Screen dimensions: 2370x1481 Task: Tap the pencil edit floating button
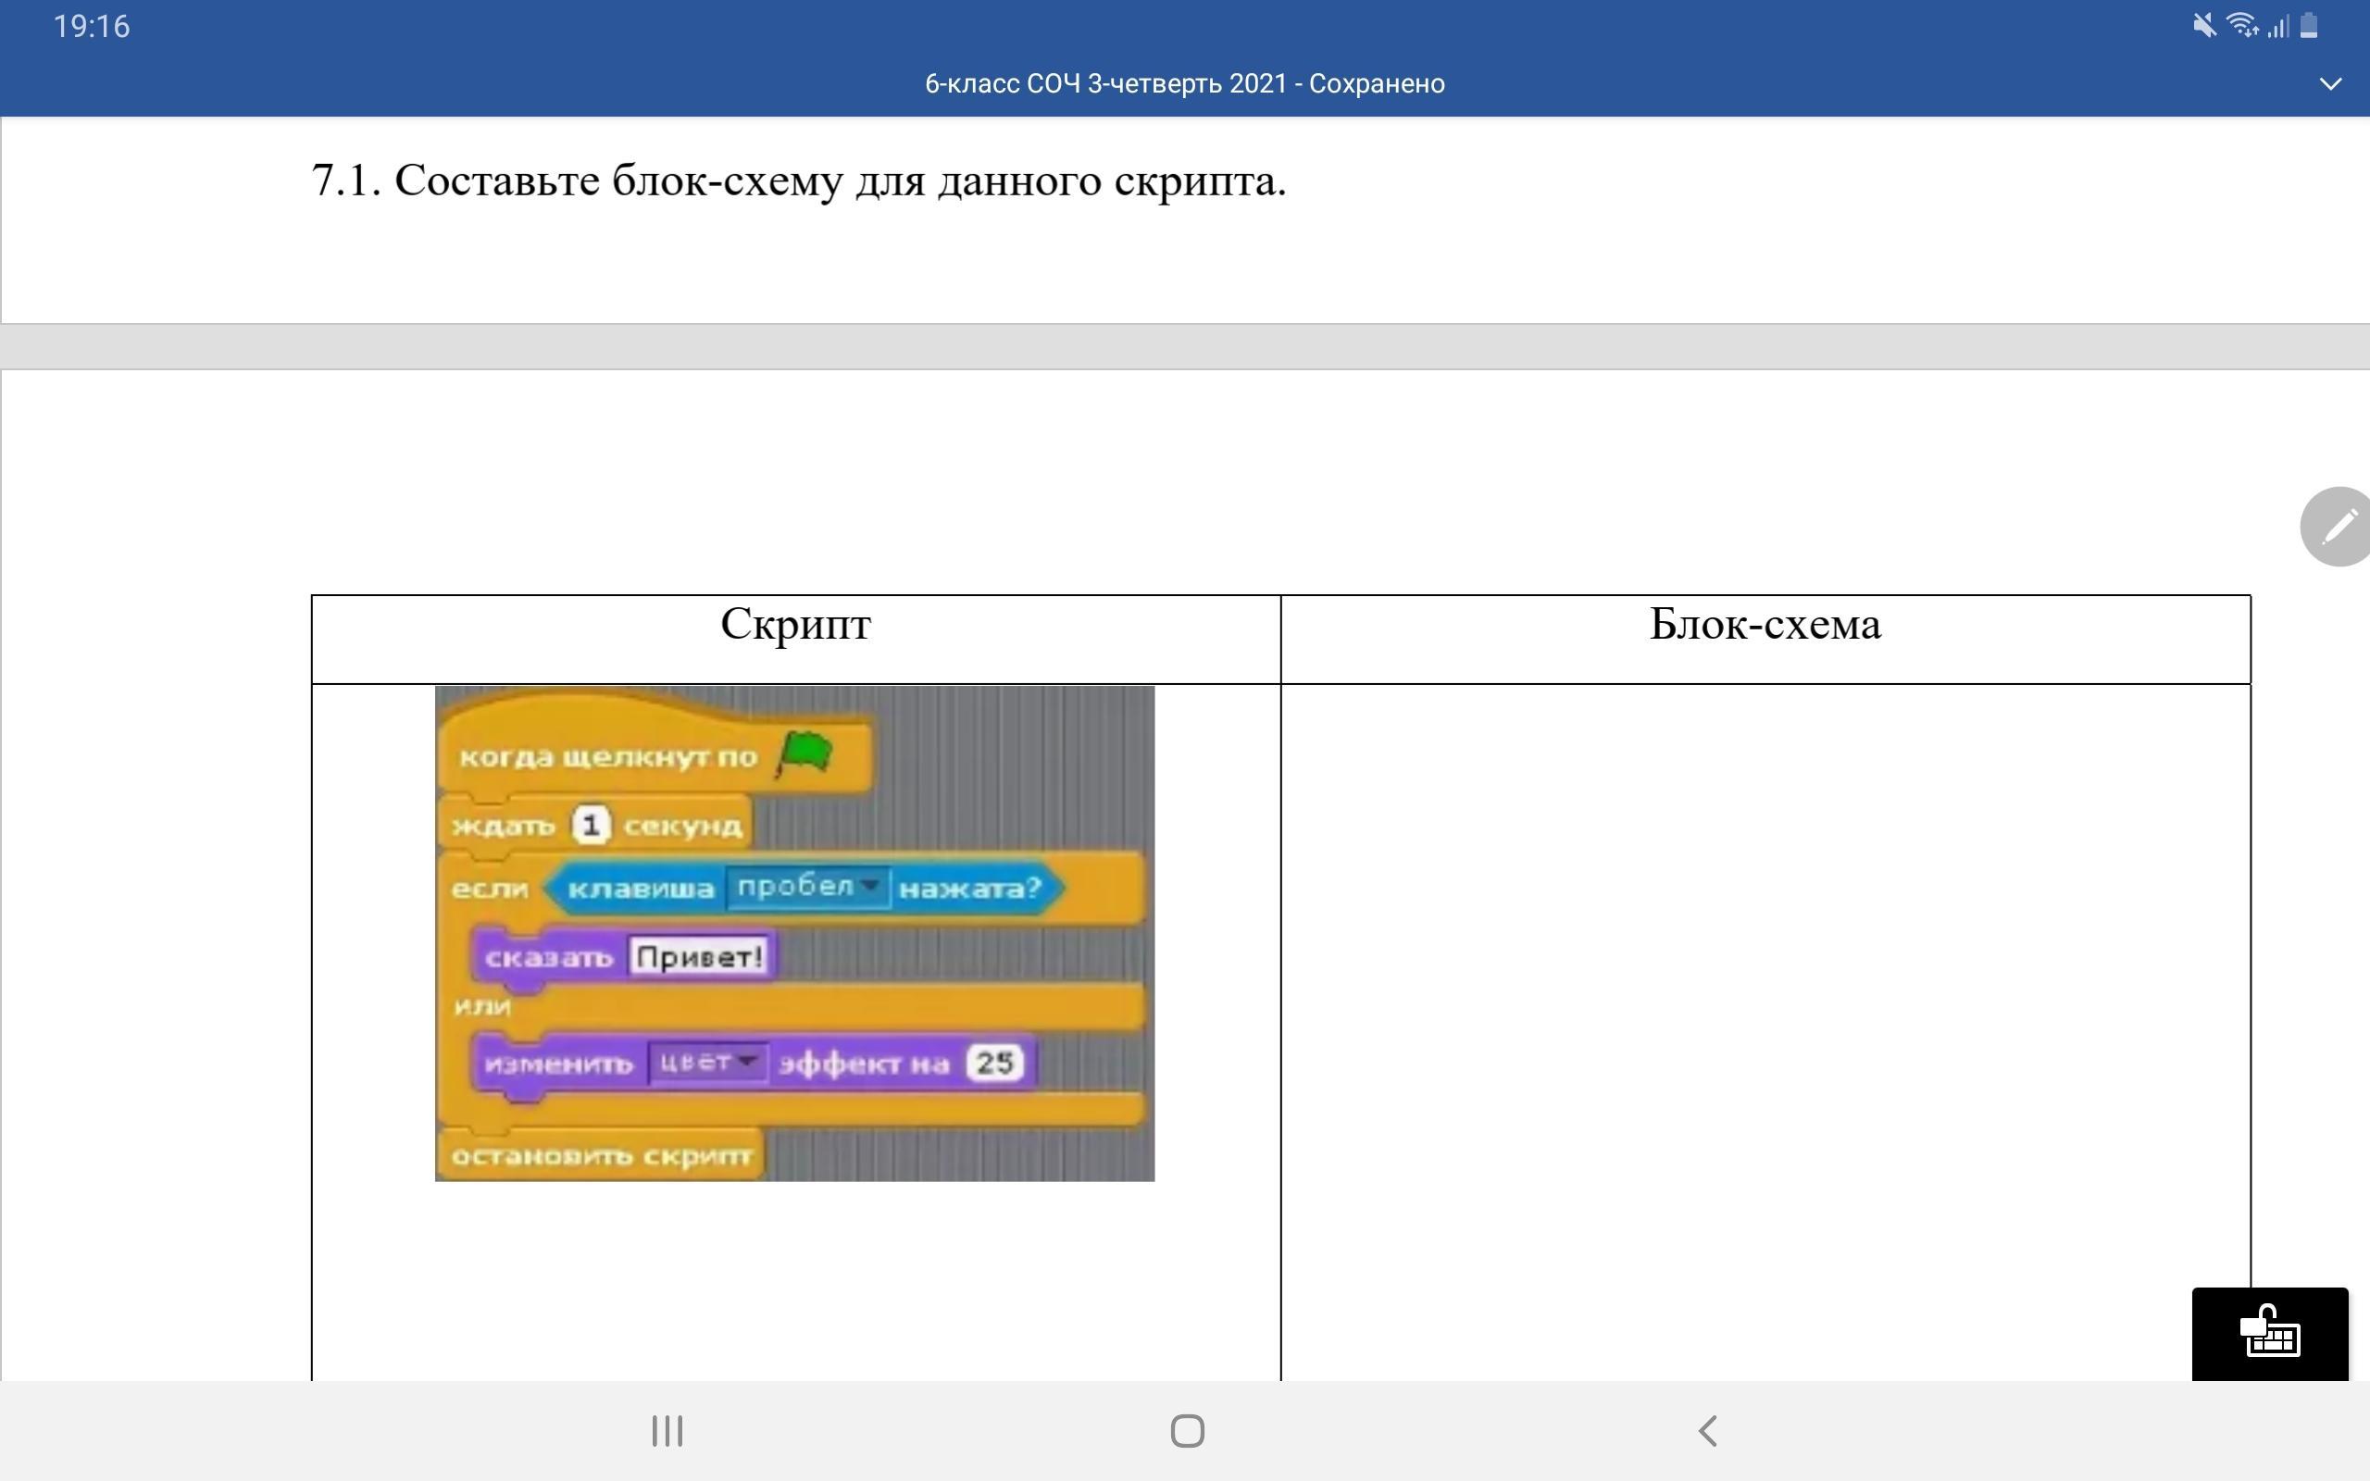pos(2338,527)
